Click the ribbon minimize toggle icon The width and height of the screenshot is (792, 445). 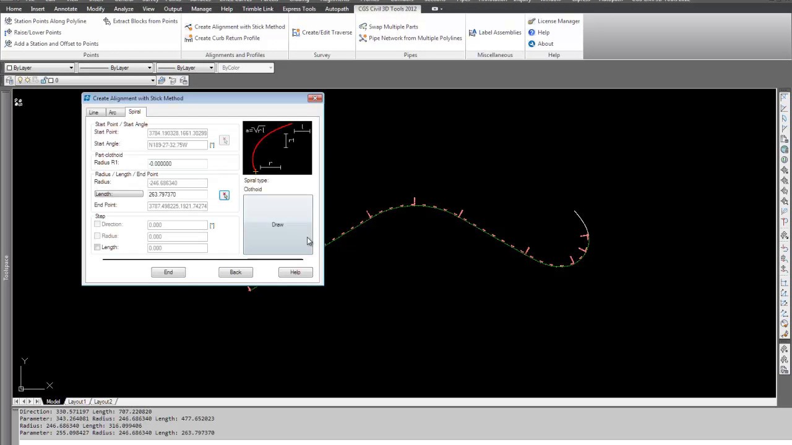tap(435, 9)
